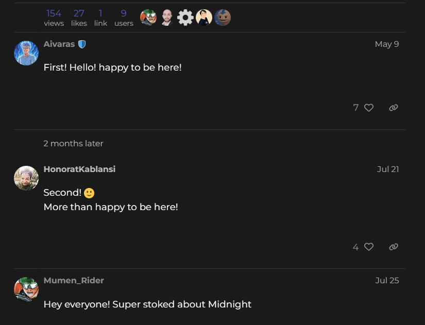Expand the 1 link summary stat

[x=100, y=18]
